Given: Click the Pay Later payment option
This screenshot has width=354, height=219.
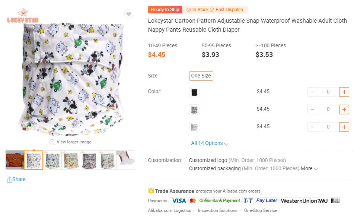Looking at the screenshot, I should pyautogui.click(x=267, y=200).
